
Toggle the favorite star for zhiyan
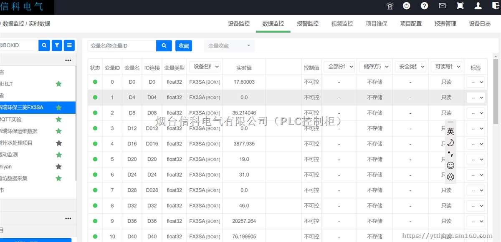click(59, 167)
